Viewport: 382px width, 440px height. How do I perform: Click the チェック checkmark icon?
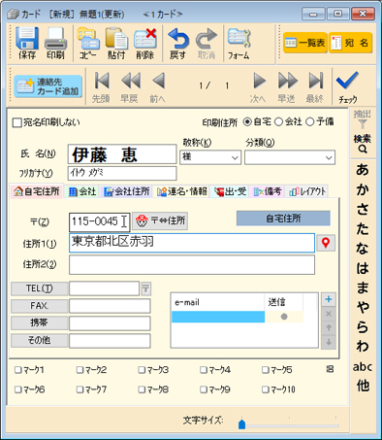click(x=347, y=81)
